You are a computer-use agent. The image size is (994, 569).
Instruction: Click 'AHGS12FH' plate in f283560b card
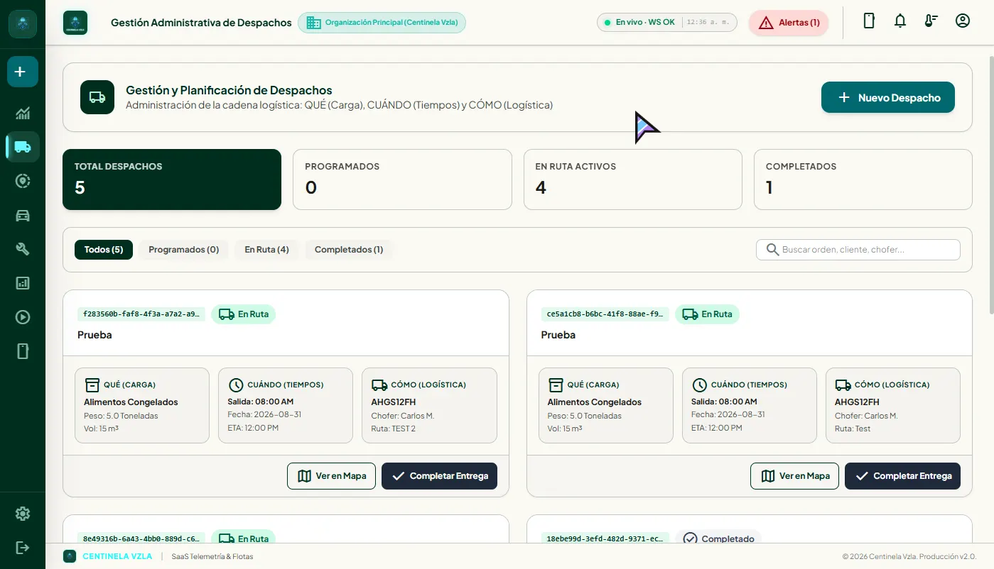coord(392,402)
